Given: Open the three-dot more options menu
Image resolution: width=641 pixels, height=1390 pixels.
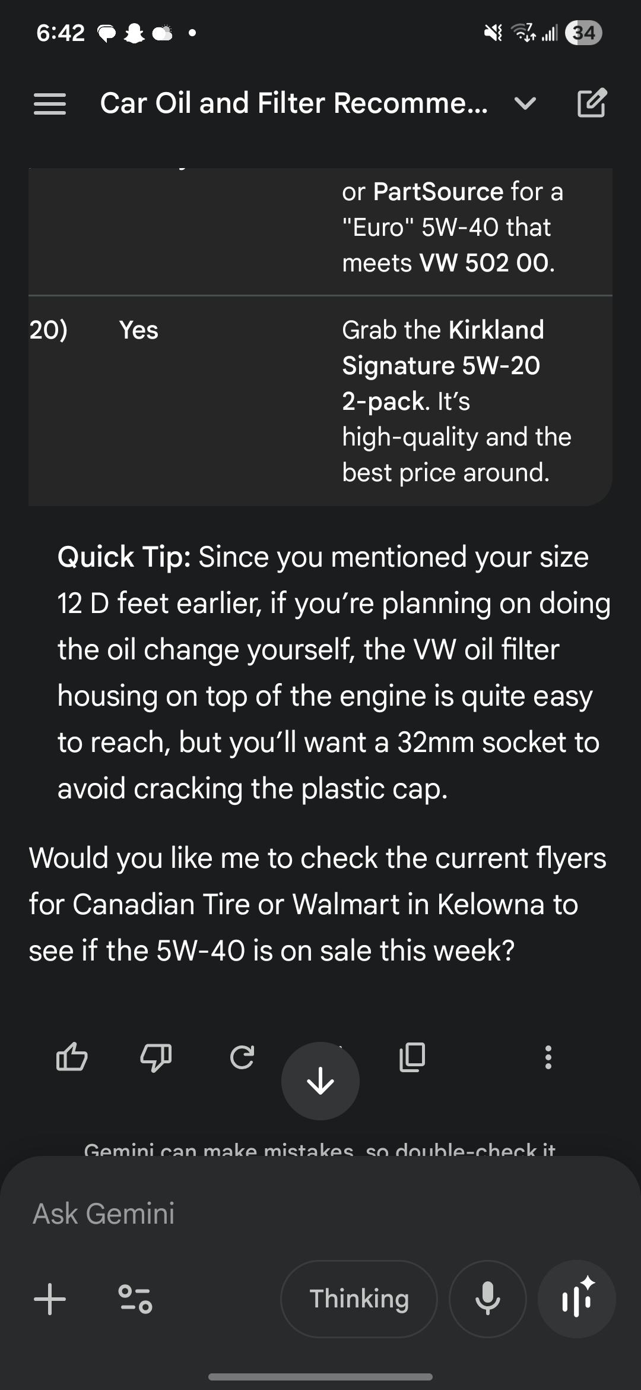Looking at the screenshot, I should click(548, 1057).
